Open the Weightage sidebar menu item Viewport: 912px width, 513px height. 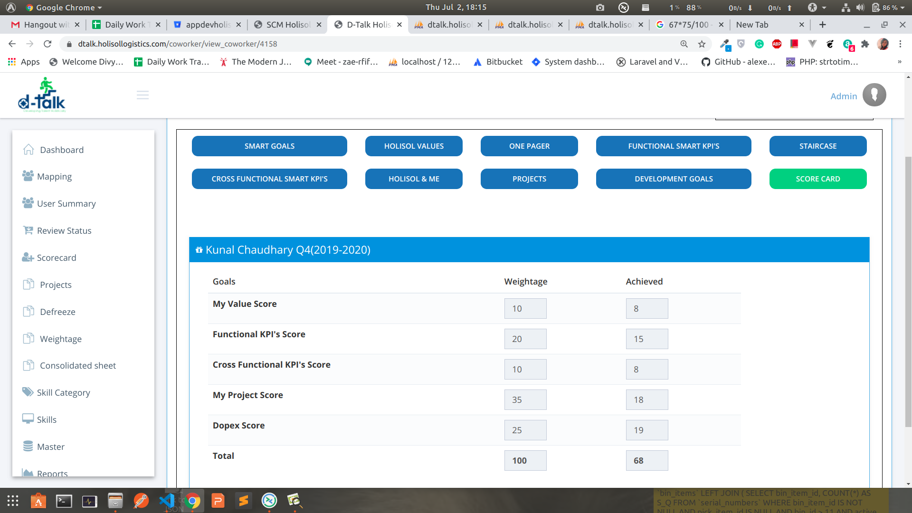(x=60, y=339)
